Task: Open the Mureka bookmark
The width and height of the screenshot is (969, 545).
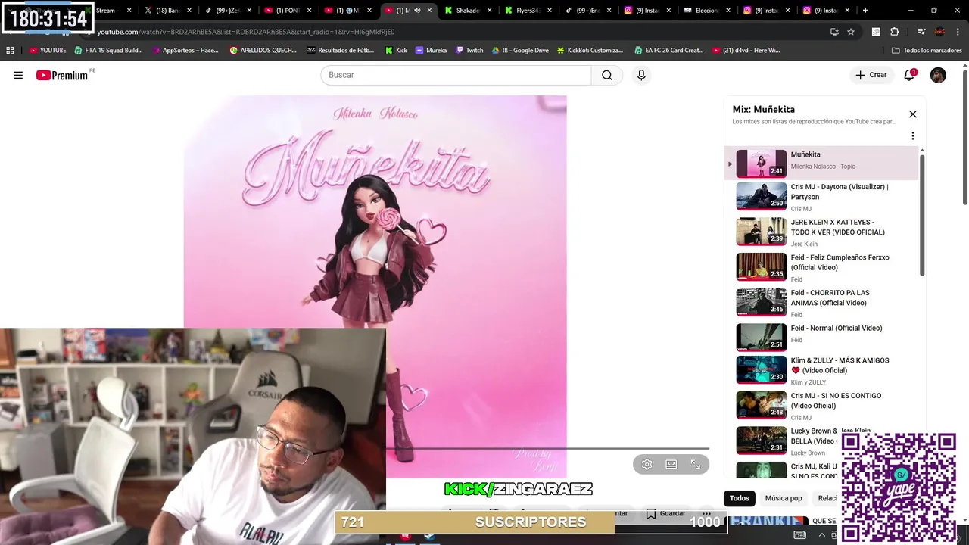Action: (431, 50)
